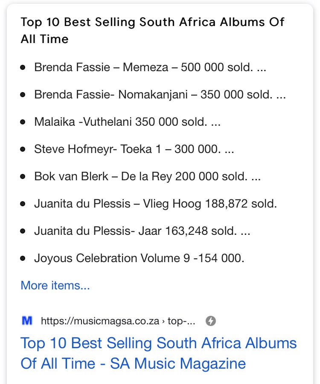Tap the bullet next to Joyous Celebration

[x=23, y=258]
